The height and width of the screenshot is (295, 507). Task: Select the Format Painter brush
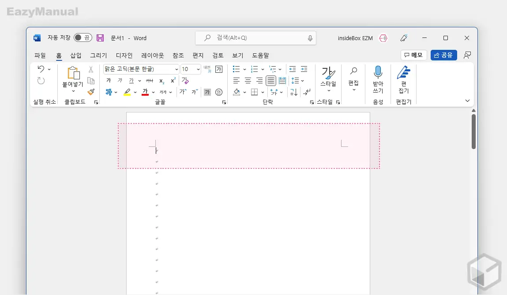pyautogui.click(x=91, y=92)
